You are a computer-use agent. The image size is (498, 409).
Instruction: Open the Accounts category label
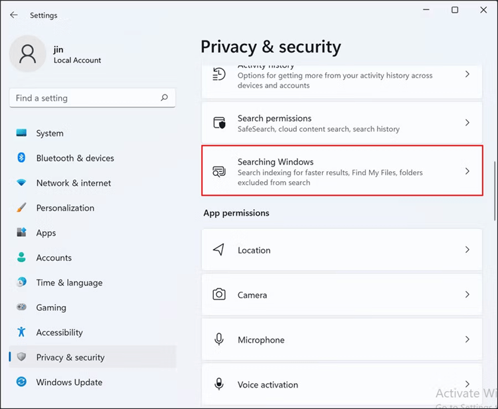[54, 258]
